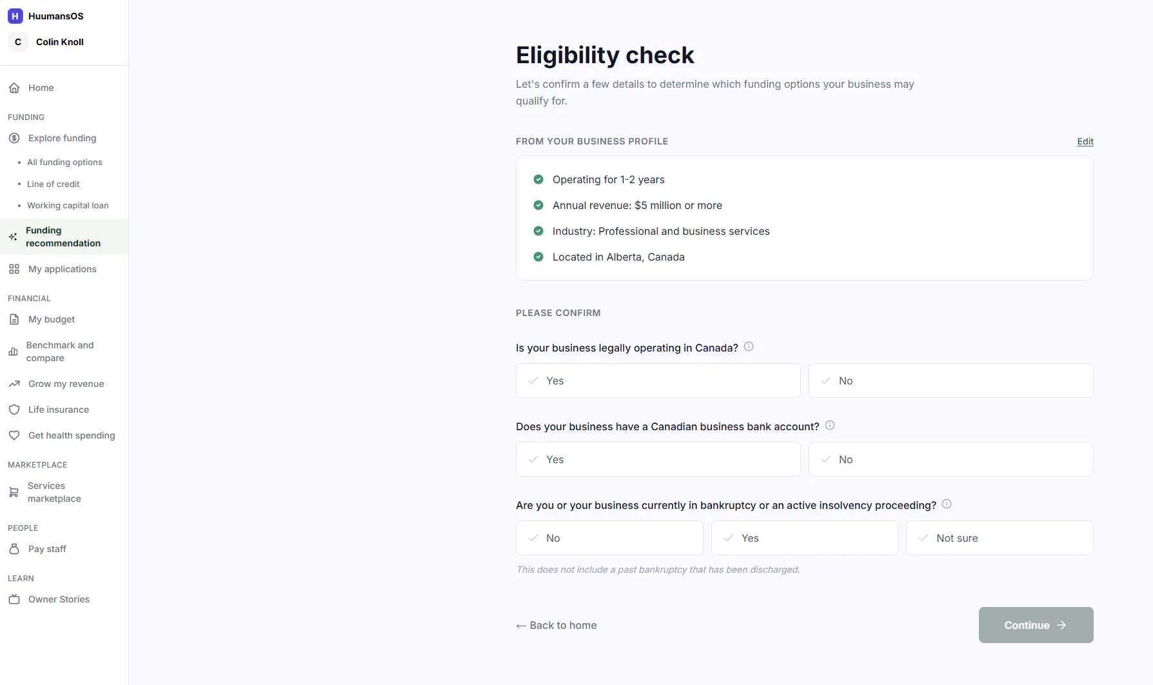Click the Owner Stories TV icon
The height and width of the screenshot is (685, 1153).
coord(14,599)
